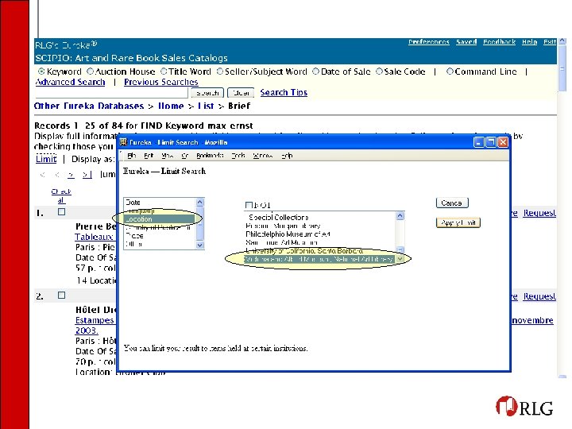Select the Seller/Subject Word radio button

point(219,71)
